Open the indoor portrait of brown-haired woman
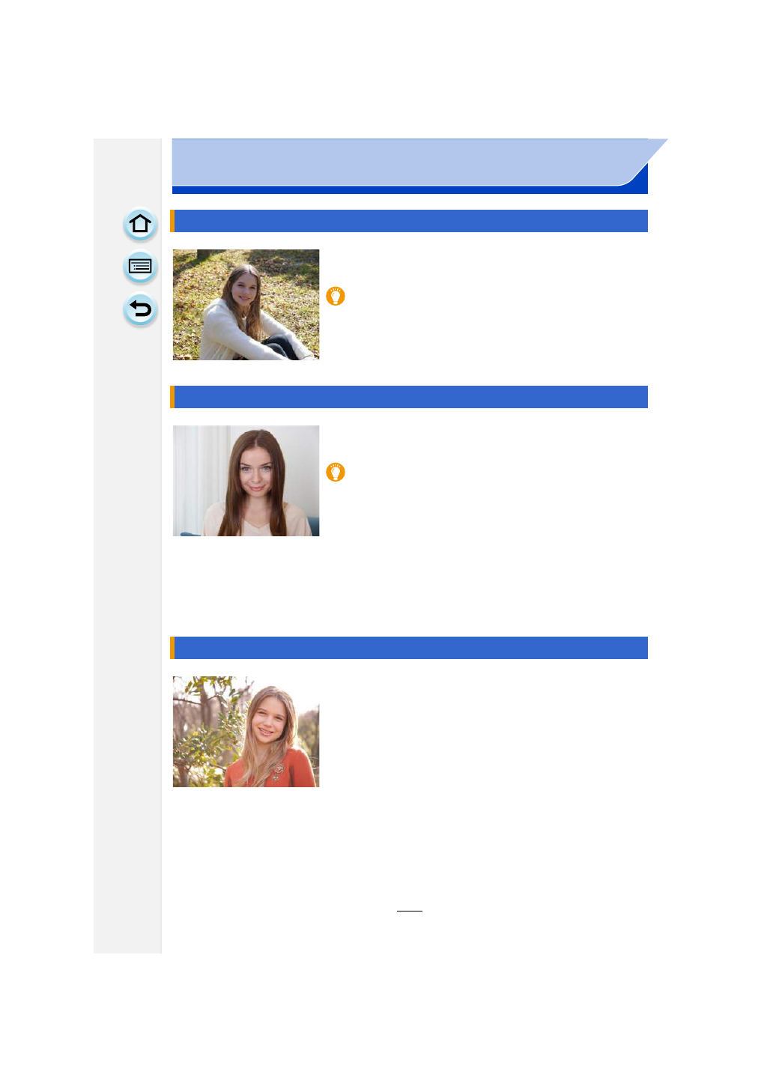Screen dimensions: 773x1092 pos(246,481)
